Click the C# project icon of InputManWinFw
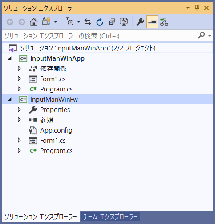Screen dimensions: 215x224 coord(23,100)
